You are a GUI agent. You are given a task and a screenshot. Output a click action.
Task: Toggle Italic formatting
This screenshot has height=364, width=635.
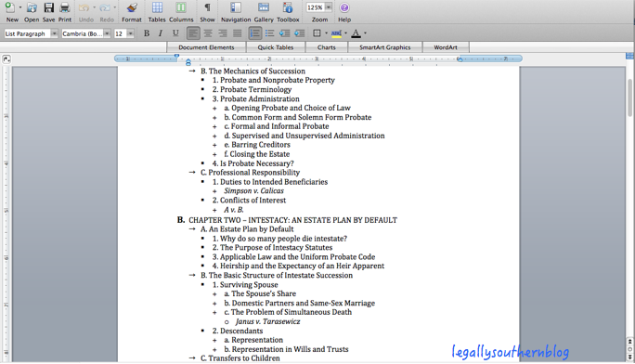pyautogui.click(x=161, y=33)
